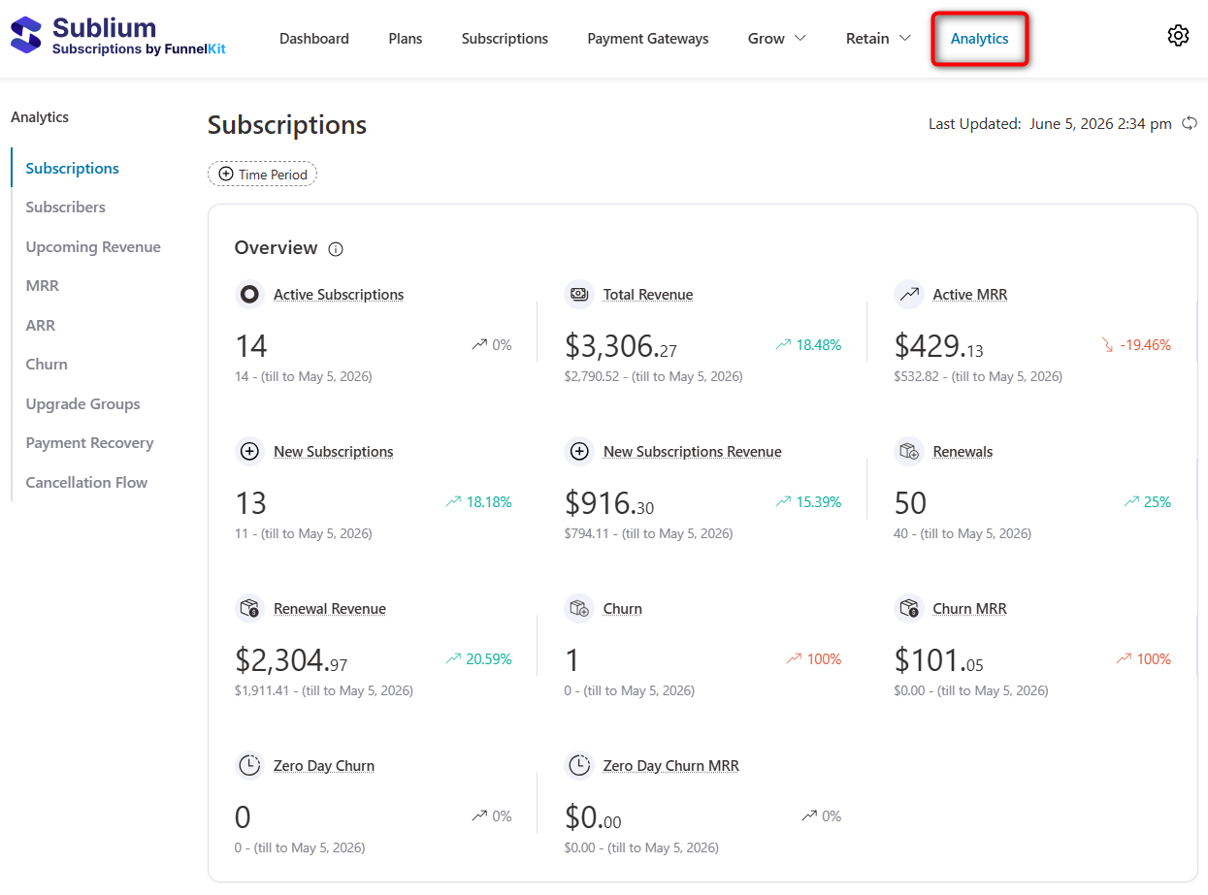Open Upcoming Revenue in sidebar
1208x895 pixels.
(x=93, y=247)
